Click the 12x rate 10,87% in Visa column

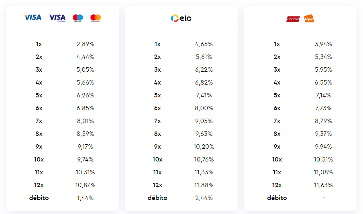point(85,185)
